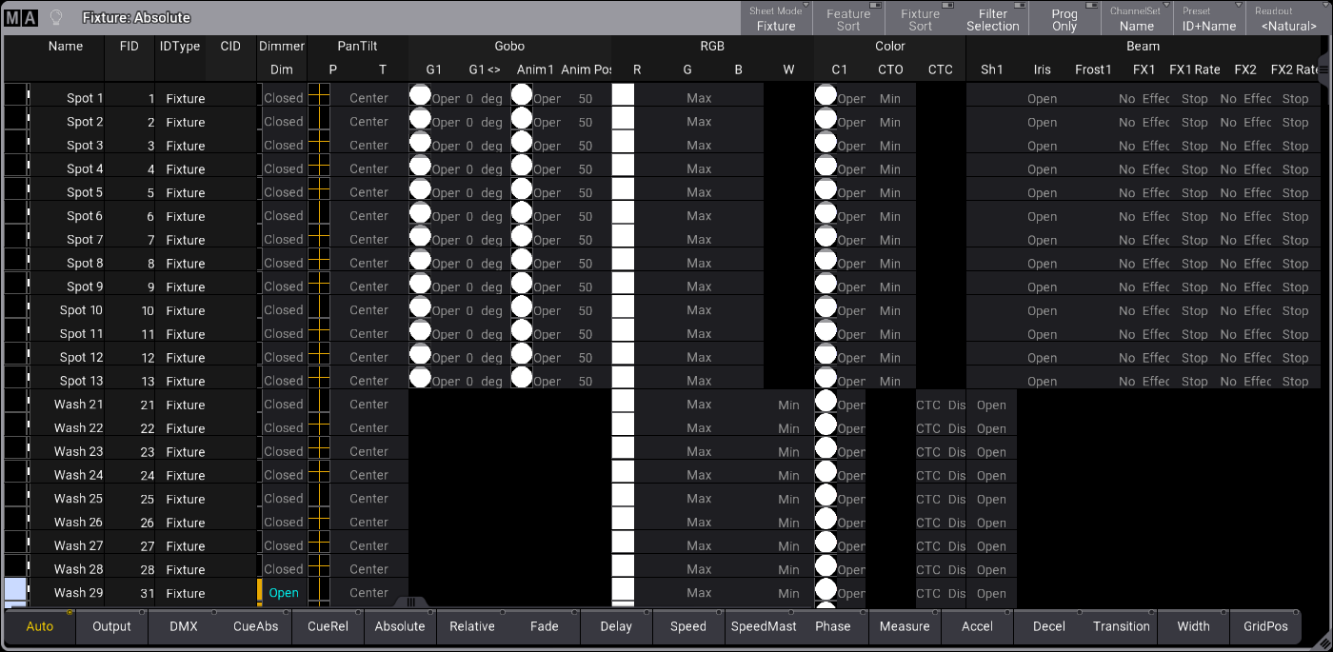1333x652 pixels.
Task: Click the MA logo icon
Action: [21, 17]
